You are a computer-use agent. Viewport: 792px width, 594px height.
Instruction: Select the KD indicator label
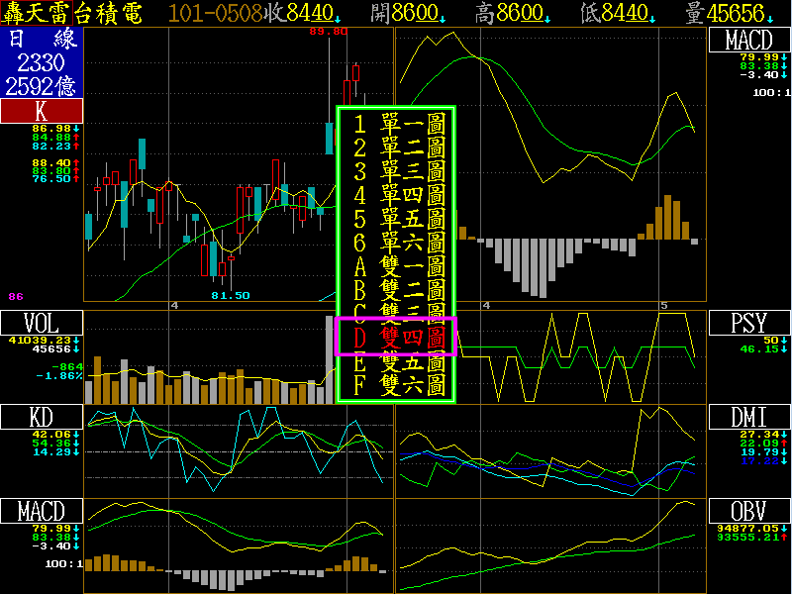click(x=41, y=417)
